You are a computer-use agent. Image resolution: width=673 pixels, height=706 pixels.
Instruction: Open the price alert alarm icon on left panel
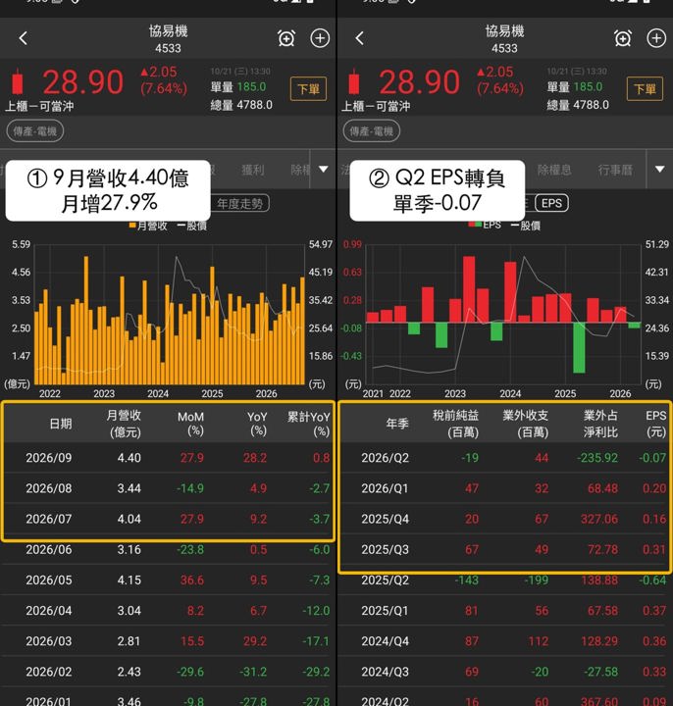click(x=286, y=38)
